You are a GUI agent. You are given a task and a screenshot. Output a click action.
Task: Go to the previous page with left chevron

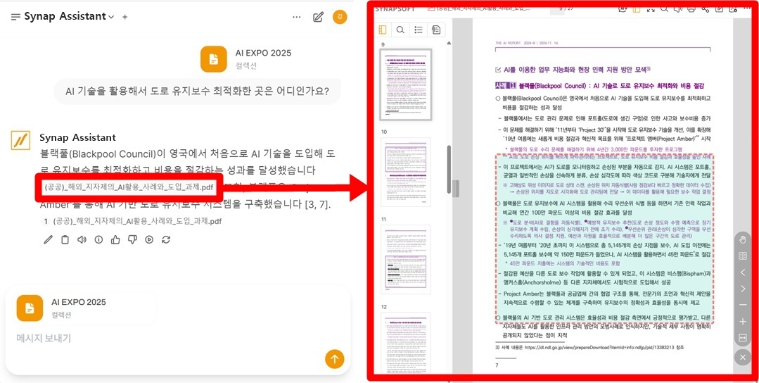point(743,272)
